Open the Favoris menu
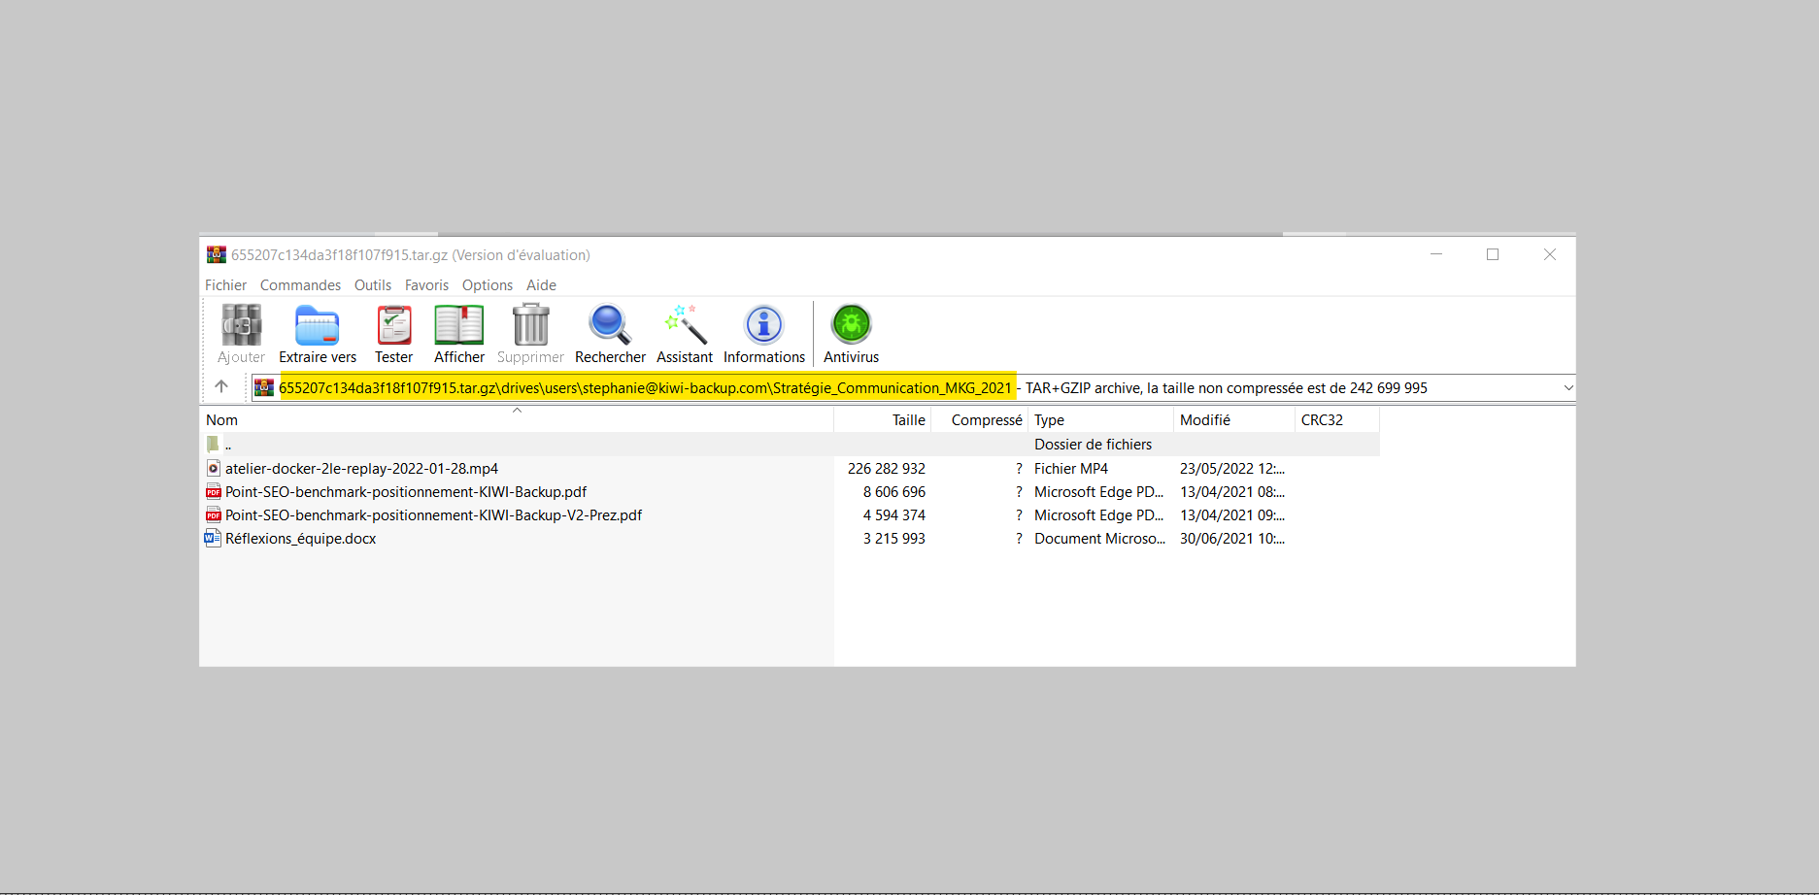 [x=426, y=285]
